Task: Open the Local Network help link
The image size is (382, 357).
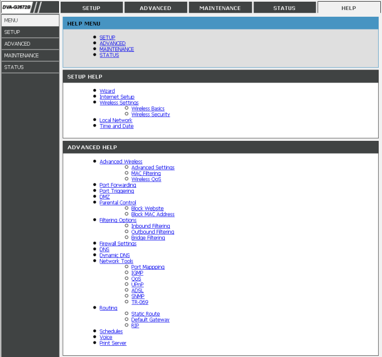Action: coord(116,120)
